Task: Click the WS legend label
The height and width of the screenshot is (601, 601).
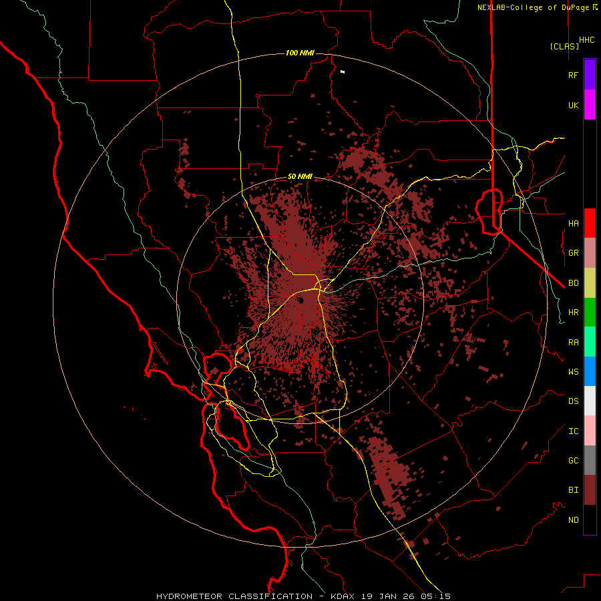Action: click(573, 372)
